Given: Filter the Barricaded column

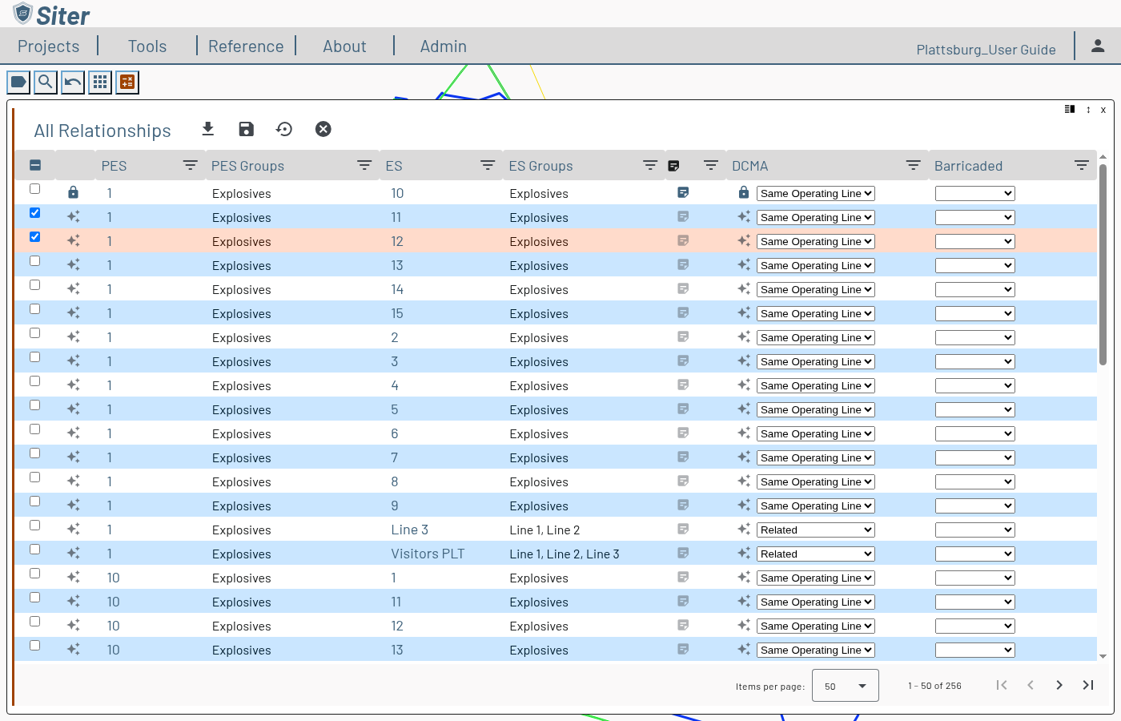Looking at the screenshot, I should coord(1082,165).
